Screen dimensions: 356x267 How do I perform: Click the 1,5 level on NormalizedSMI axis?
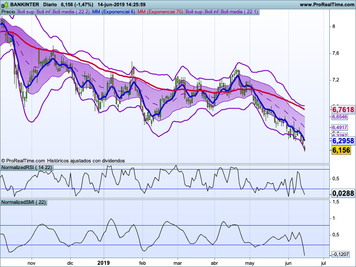[x=336, y=202]
